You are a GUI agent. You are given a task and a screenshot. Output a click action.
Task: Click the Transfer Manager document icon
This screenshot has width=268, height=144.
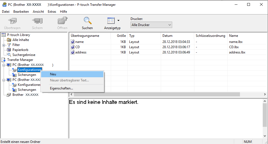coord(3,60)
